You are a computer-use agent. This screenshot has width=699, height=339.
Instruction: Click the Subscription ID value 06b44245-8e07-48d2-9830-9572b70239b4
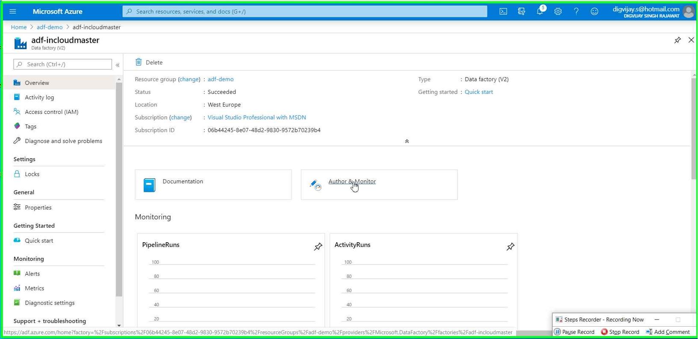(x=264, y=130)
